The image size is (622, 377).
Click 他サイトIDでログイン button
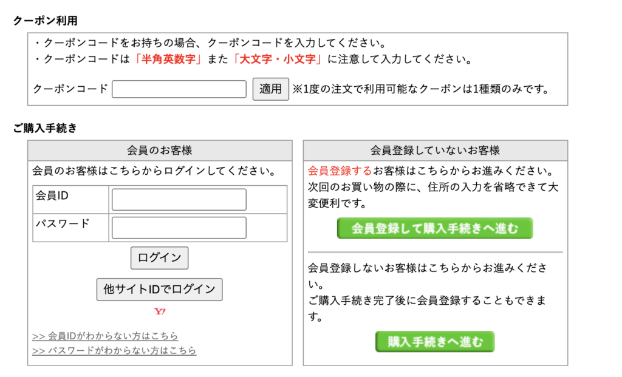[x=160, y=290]
